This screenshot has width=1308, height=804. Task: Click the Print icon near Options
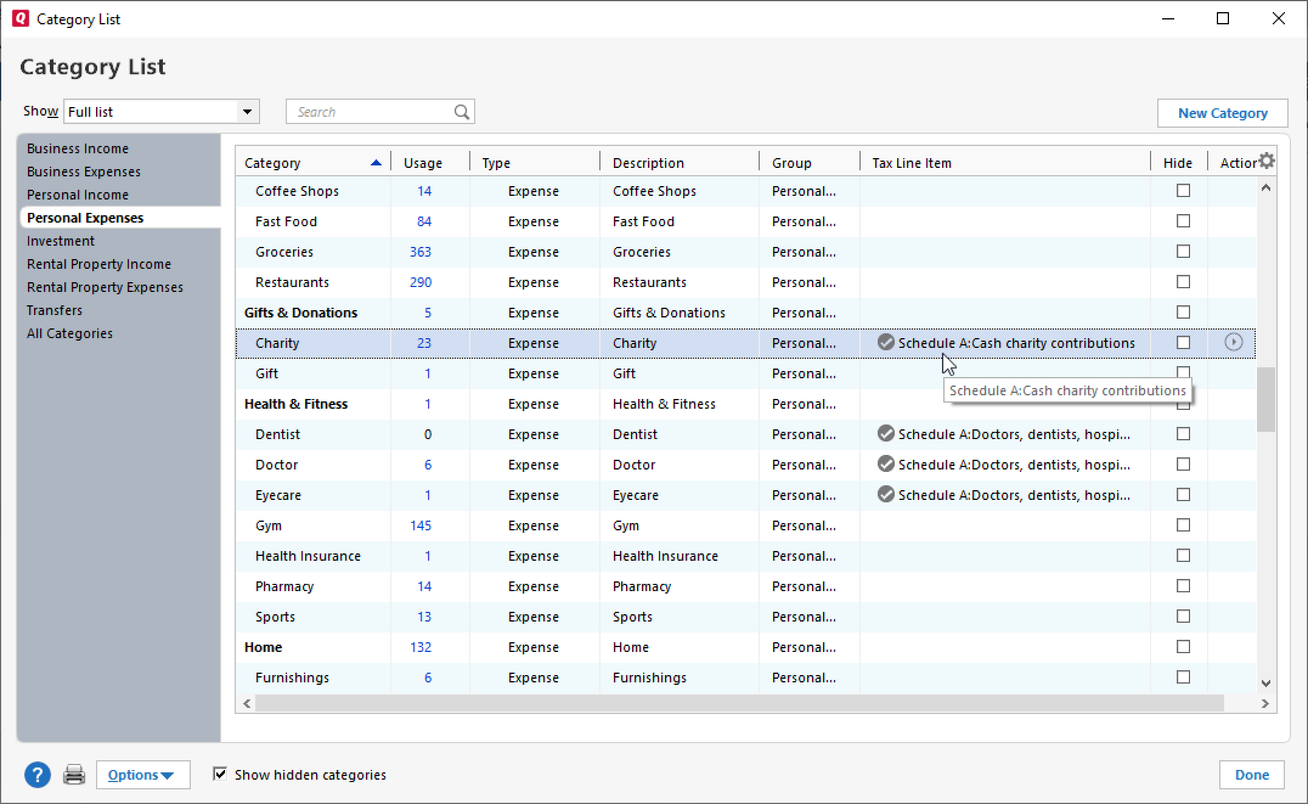[74, 775]
